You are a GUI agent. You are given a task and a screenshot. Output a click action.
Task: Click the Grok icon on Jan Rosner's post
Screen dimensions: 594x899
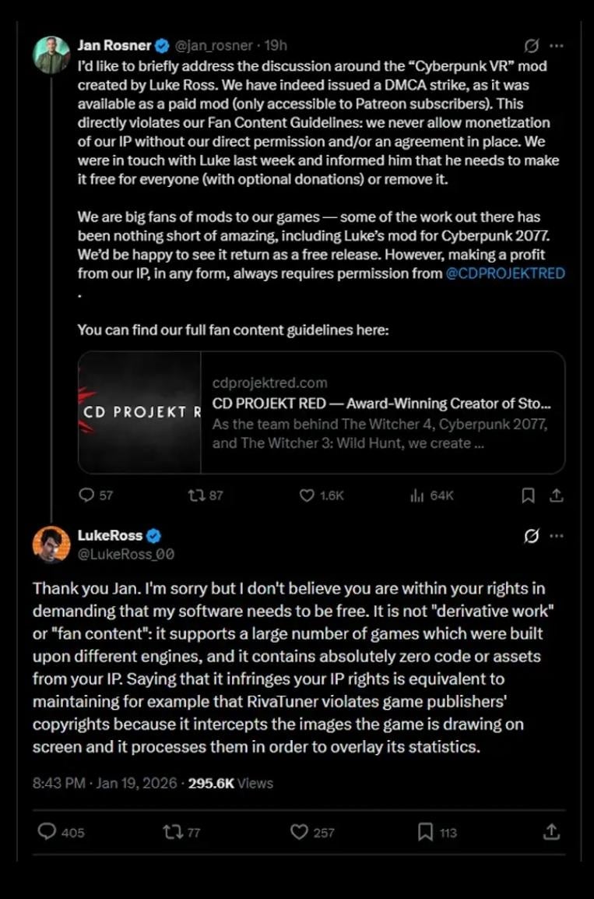click(532, 45)
